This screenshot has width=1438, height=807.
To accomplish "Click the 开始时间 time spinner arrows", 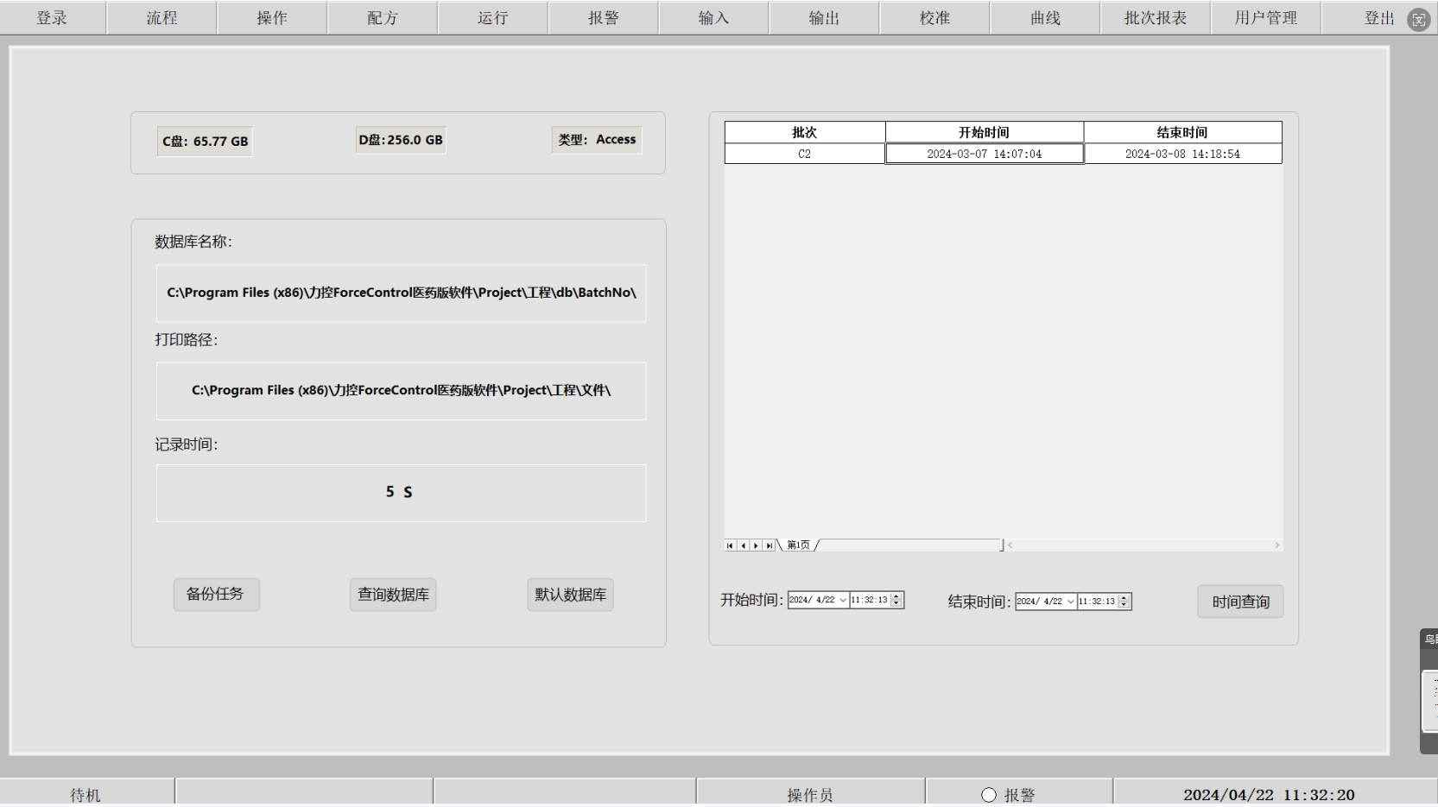I will click(x=896, y=600).
